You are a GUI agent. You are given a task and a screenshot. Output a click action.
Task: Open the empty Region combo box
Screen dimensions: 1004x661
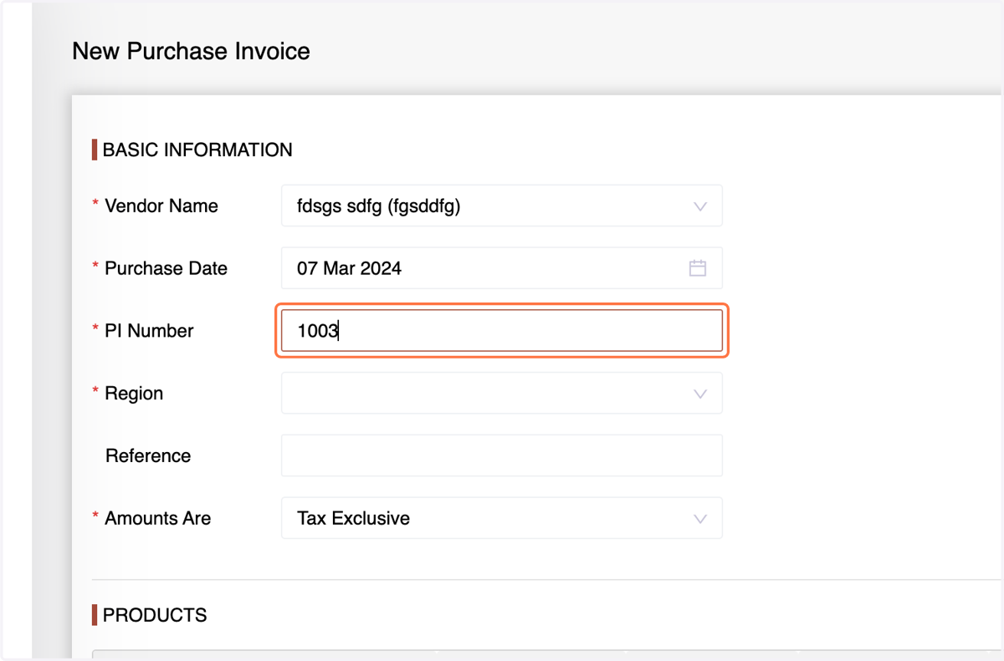click(x=501, y=393)
